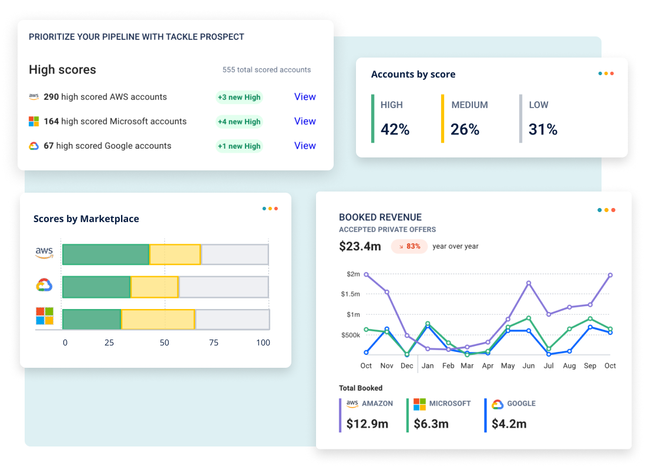
Task: Select the HIGH 42% accounts segment
Action: 395,119
